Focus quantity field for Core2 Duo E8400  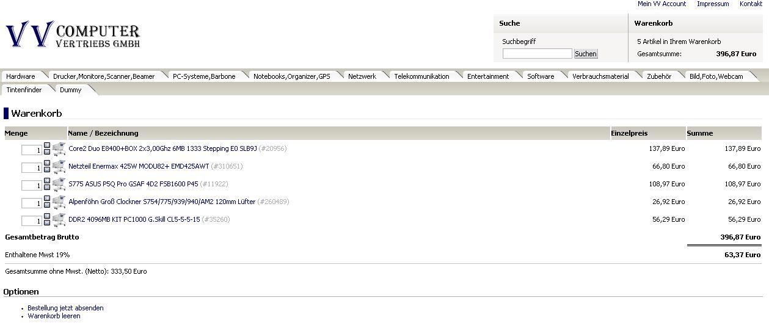tap(32, 150)
